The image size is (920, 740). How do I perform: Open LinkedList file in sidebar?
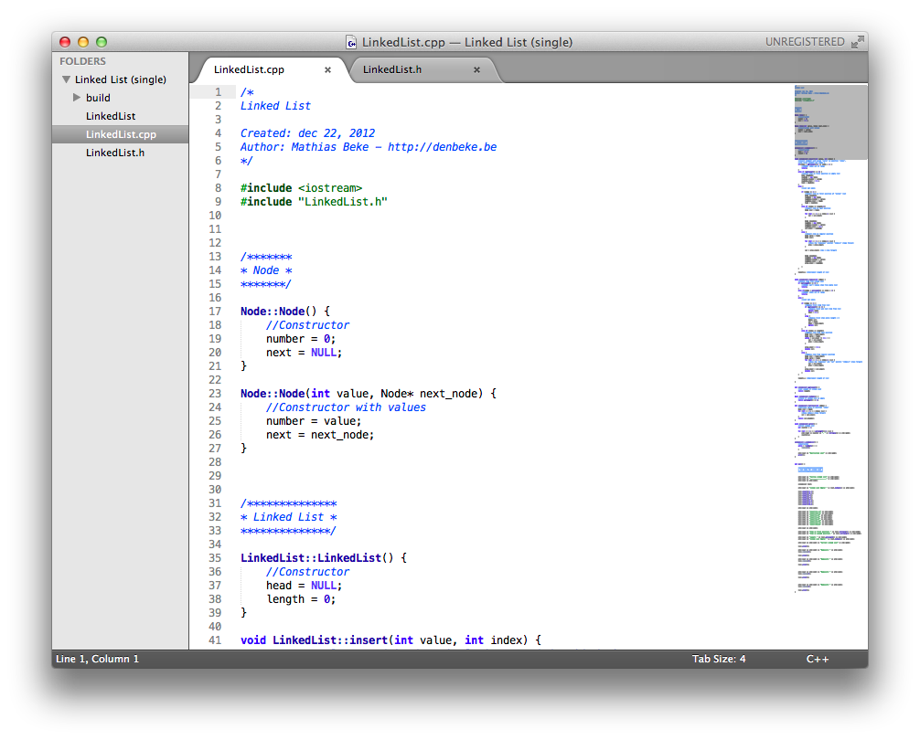(111, 116)
